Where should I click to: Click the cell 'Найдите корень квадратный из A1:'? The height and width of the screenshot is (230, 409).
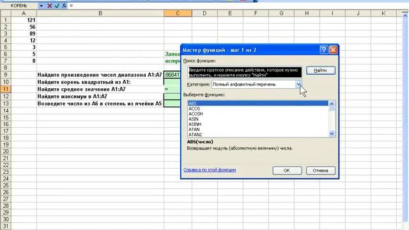tap(100, 82)
